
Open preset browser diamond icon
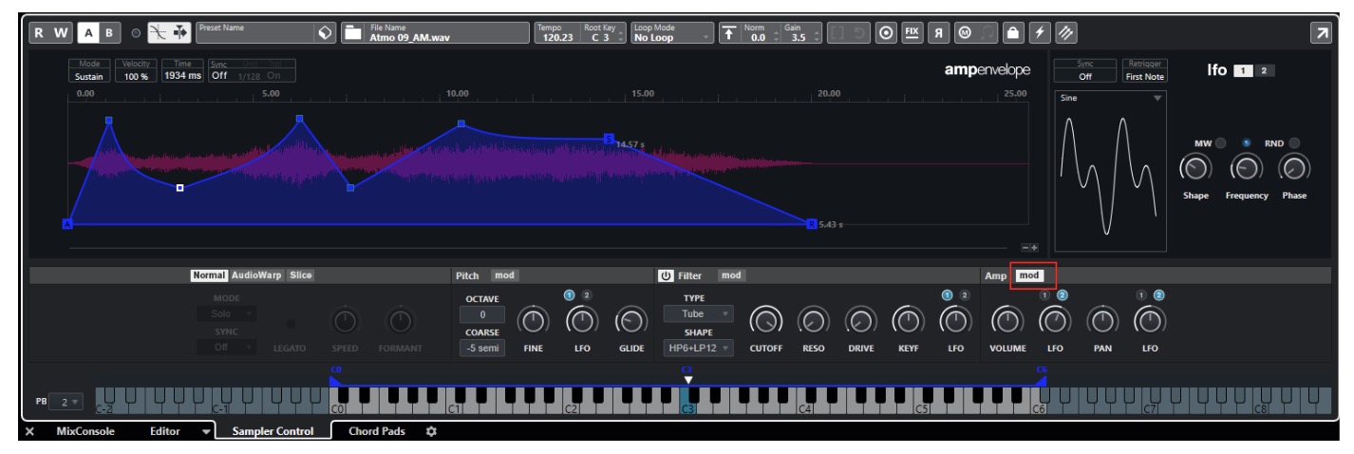point(326,32)
